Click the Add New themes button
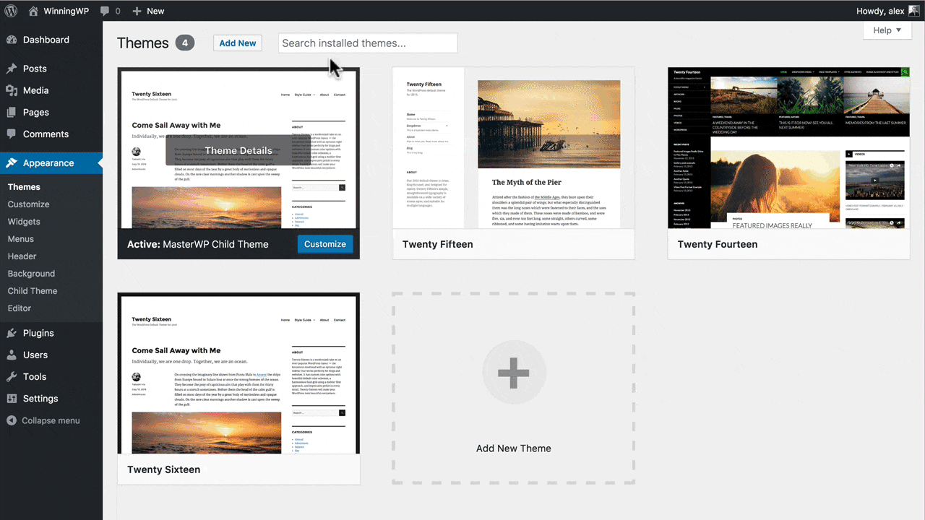 point(237,43)
